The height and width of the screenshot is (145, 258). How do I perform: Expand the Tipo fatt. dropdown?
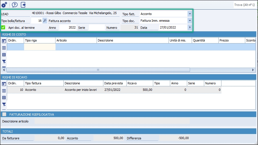click(190, 14)
